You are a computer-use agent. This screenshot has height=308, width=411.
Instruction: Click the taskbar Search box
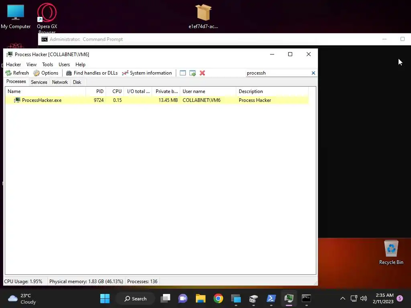(x=136, y=298)
